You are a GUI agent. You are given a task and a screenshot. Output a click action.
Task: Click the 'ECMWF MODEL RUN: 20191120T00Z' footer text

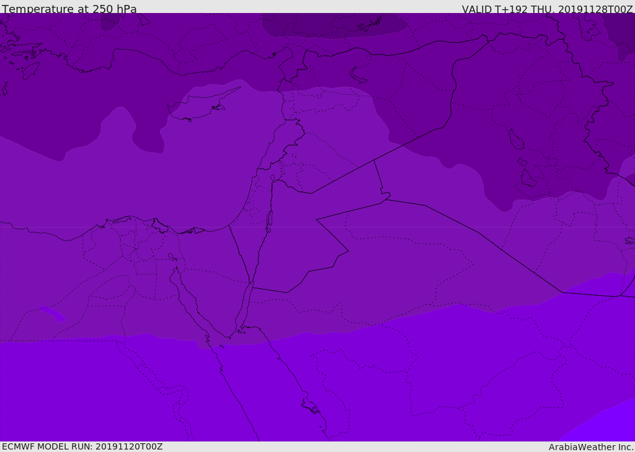[82, 446]
